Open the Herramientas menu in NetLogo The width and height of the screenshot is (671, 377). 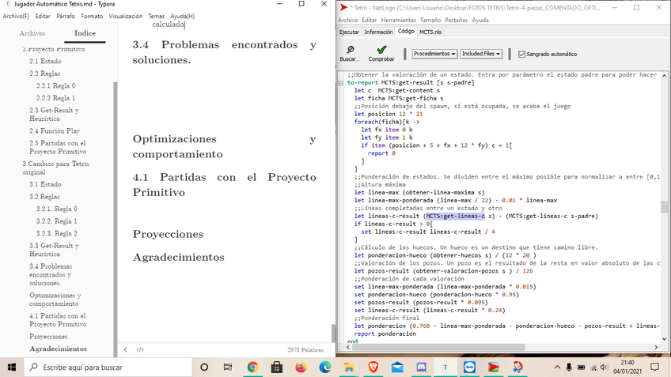point(398,20)
